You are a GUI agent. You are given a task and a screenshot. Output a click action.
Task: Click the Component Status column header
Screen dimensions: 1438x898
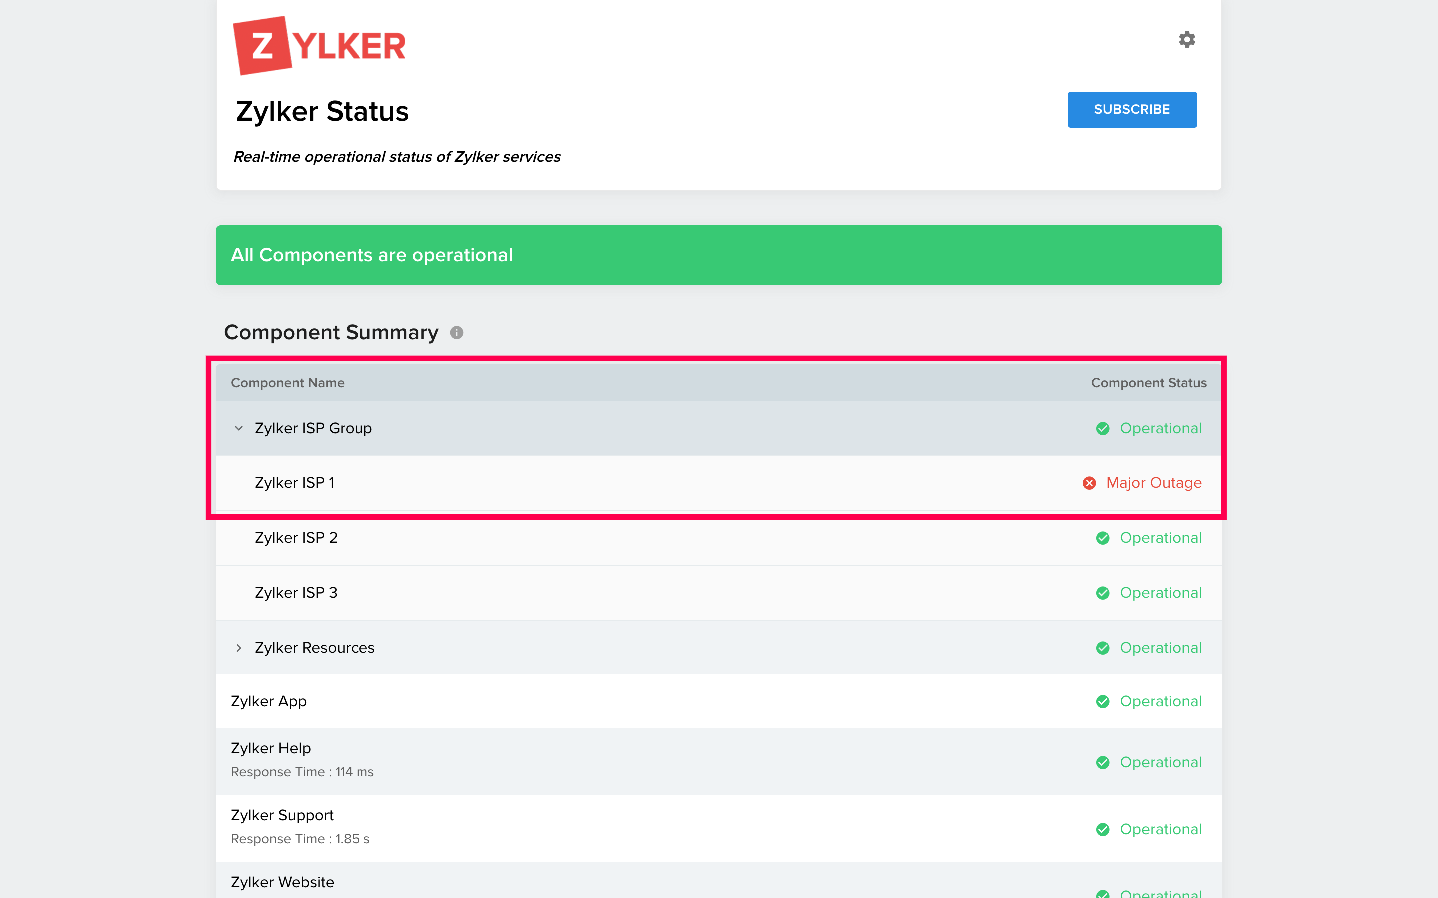tap(1148, 383)
